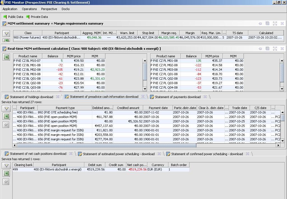Close the Real-time M2M settlement calculation panel
Viewport: 287px width, 199px height.
(282, 49)
